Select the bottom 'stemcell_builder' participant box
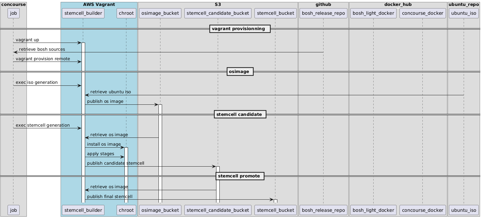Viewport: 482px width, 218px height. click(83, 210)
